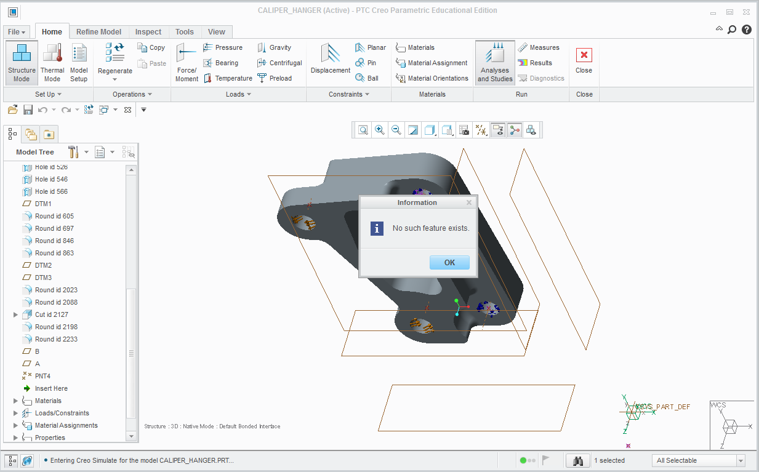This screenshot has width=759, height=472.
Task: Open the File menu
Action: [x=17, y=32]
